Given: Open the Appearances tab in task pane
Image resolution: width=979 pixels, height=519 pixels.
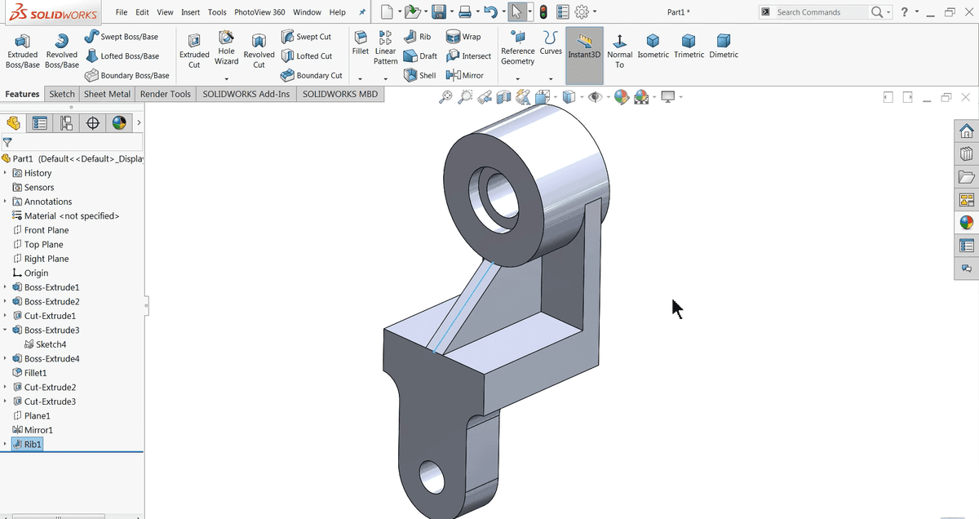Looking at the screenshot, I should tap(966, 222).
